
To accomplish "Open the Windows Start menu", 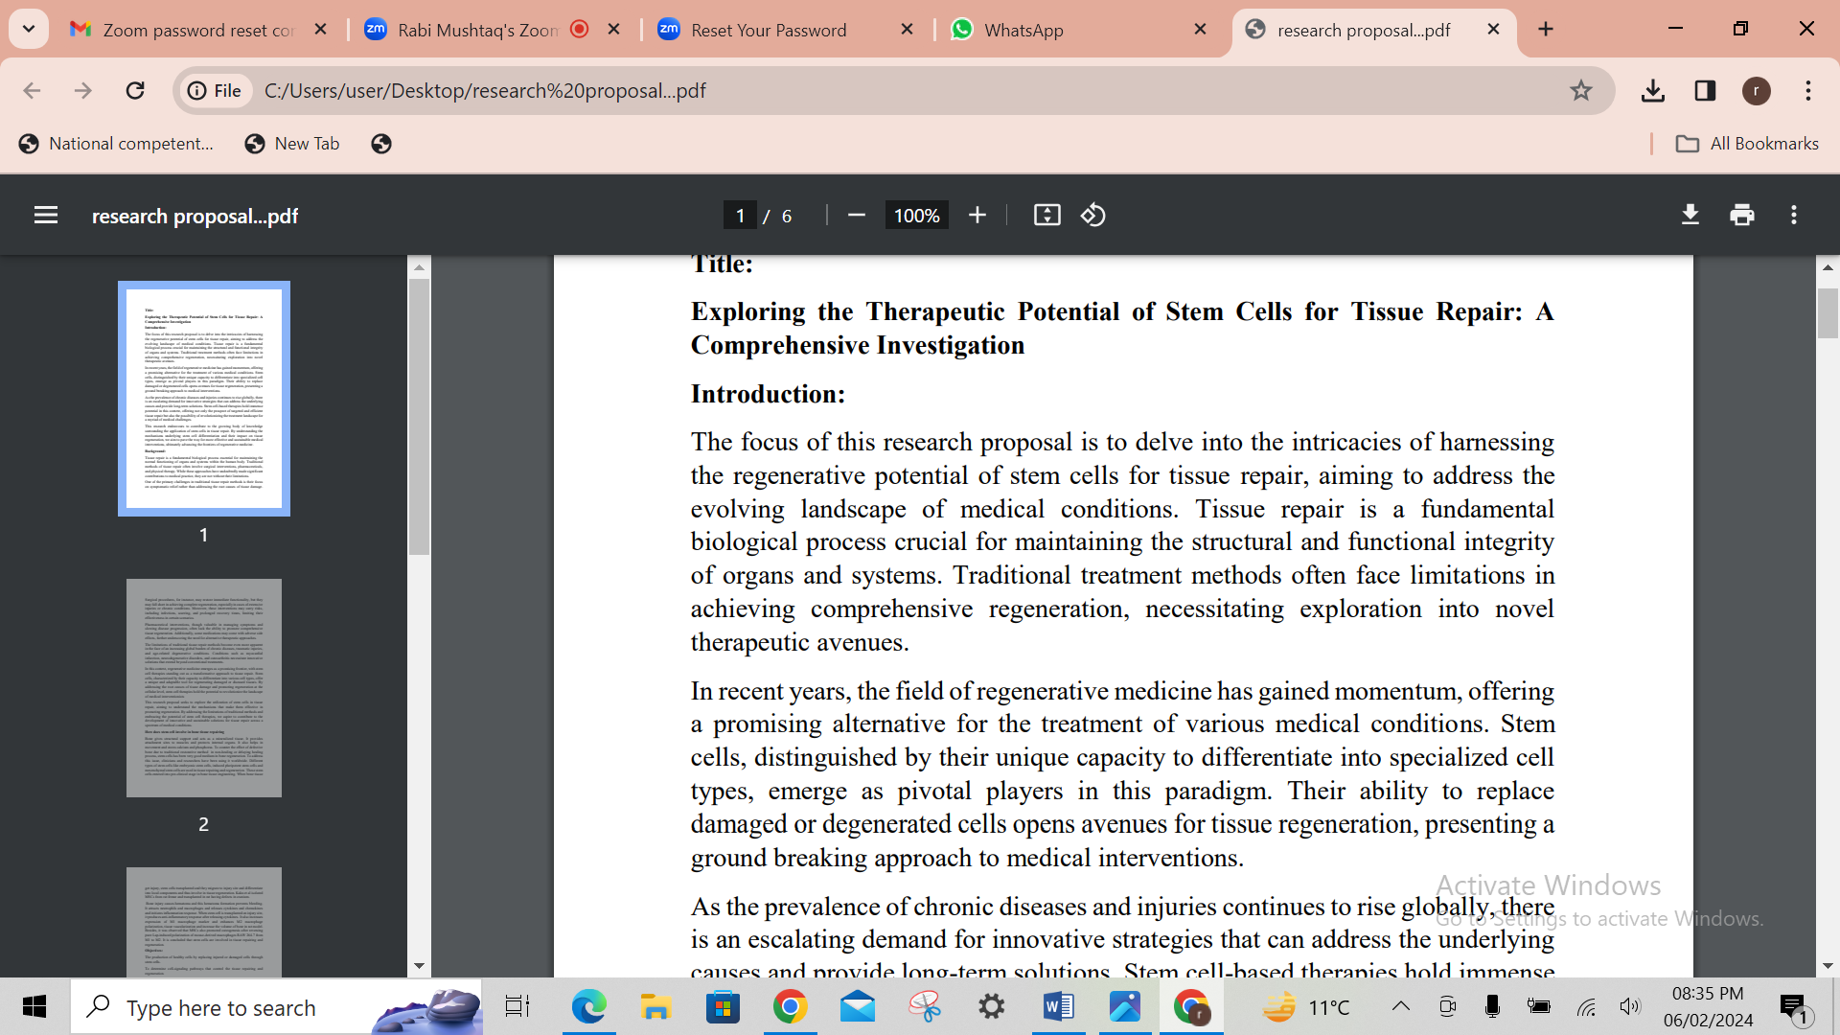I will (x=34, y=1007).
